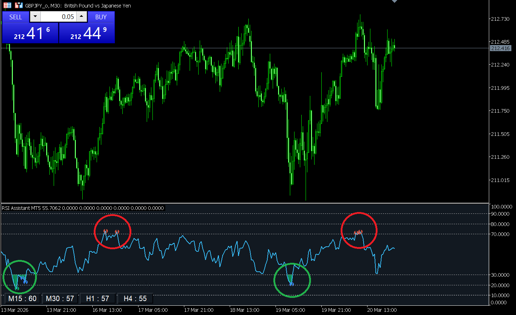Click the 90.0000 RSI scale label
Screen dimensions: 516x315
(500, 214)
